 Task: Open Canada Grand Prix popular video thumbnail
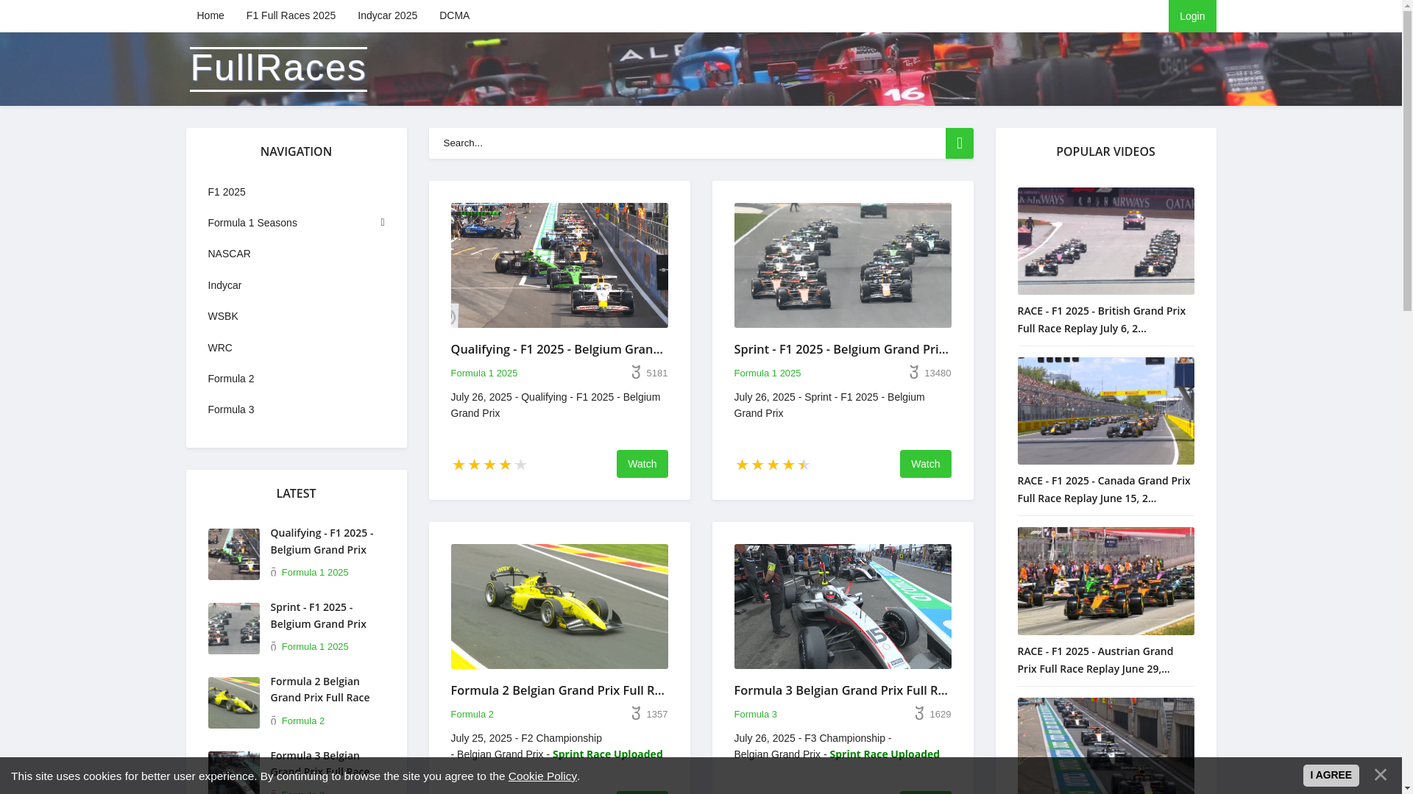pos(1105,411)
